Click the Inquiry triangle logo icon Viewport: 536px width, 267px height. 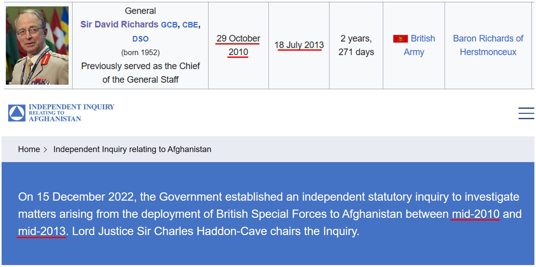click(x=17, y=113)
